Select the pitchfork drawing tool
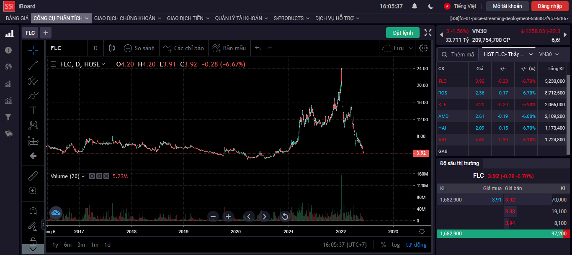Screen dimensions: 572x255 33,80
